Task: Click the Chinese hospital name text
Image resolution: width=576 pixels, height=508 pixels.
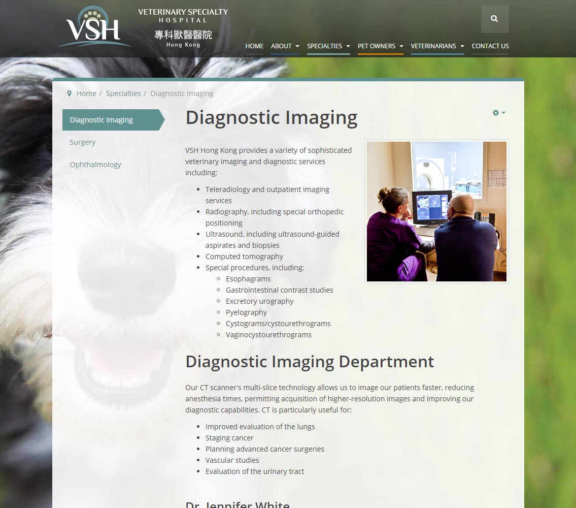Action: pyautogui.click(x=183, y=35)
